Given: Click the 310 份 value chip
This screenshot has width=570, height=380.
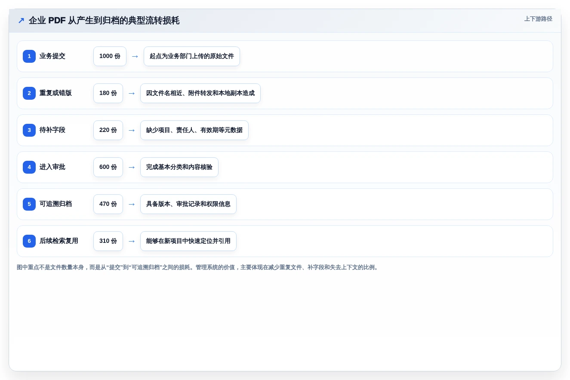Looking at the screenshot, I should pyautogui.click(x=108, y=241).
